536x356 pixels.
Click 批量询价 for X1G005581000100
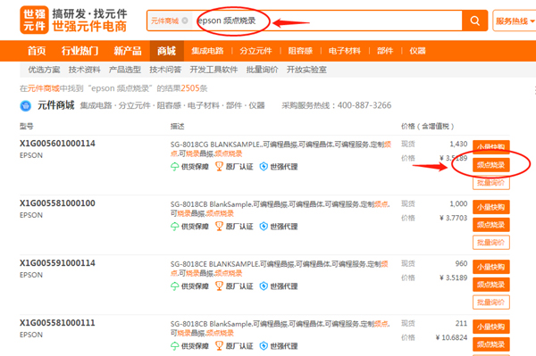pos(490,243)
